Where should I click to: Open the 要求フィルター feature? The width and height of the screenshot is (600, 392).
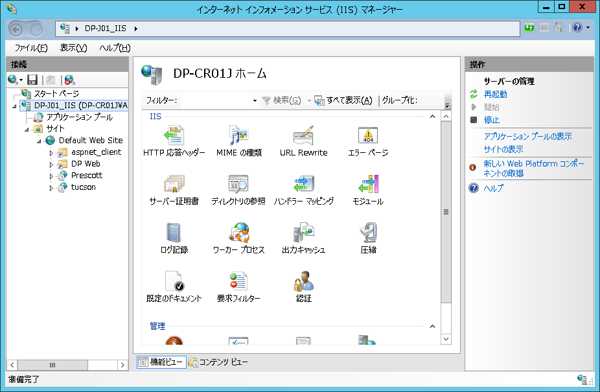pyautogui.click(x=238, y=287)
